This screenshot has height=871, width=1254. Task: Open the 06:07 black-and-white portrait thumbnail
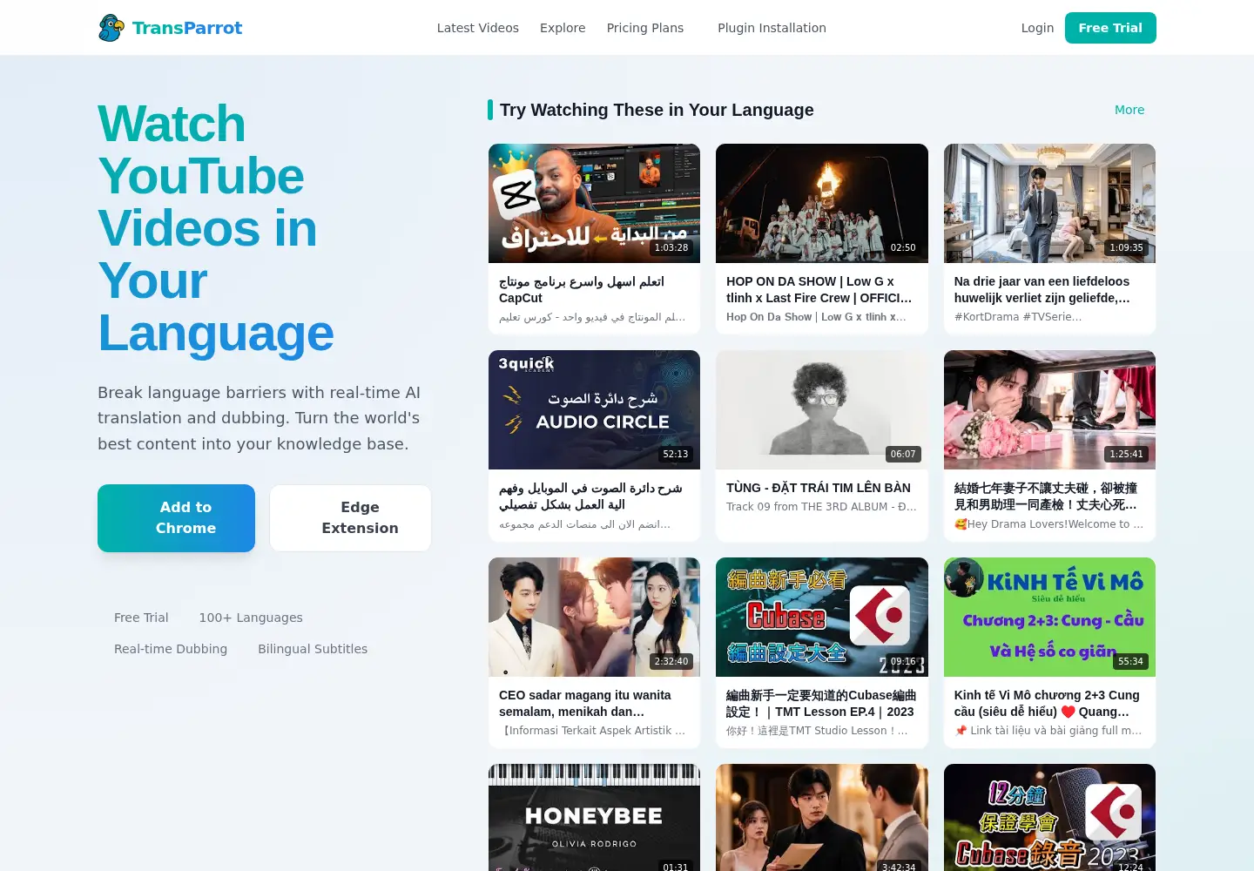click(822, 410)
